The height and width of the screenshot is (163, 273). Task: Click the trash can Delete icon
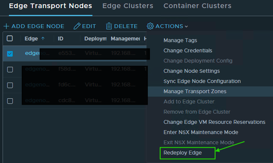pos(109,26)
